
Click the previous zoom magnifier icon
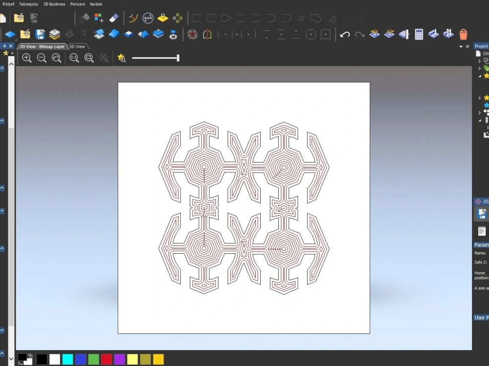click(56, 58)
